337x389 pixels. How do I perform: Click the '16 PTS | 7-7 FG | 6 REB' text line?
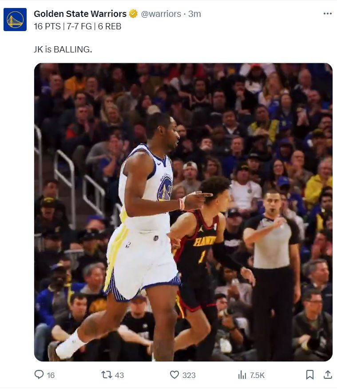[77, 26]
